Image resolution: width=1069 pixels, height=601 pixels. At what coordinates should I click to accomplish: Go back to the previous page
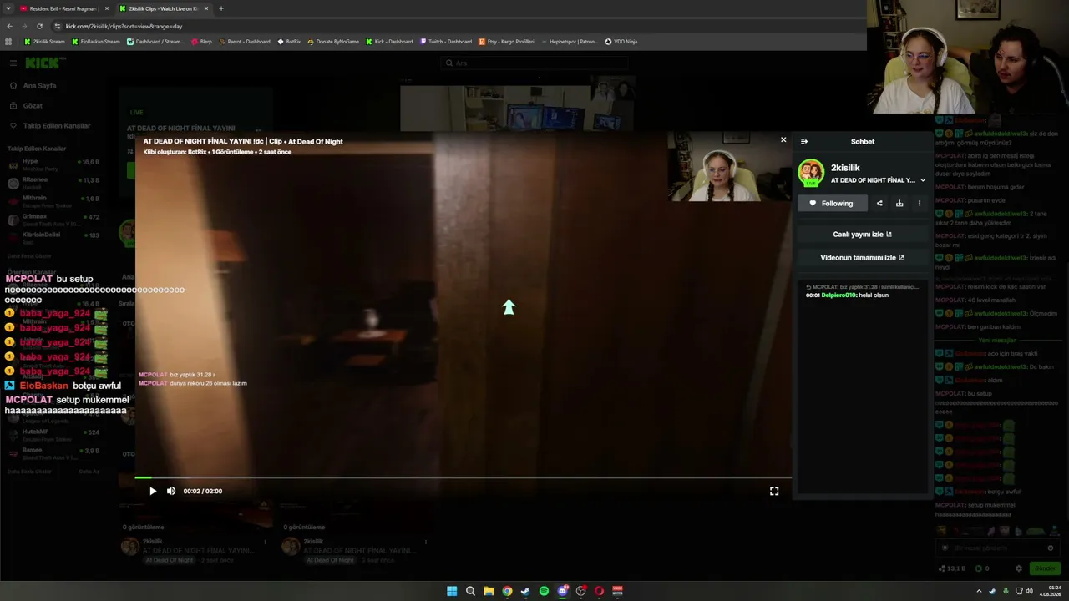click(x=9, y=26)
